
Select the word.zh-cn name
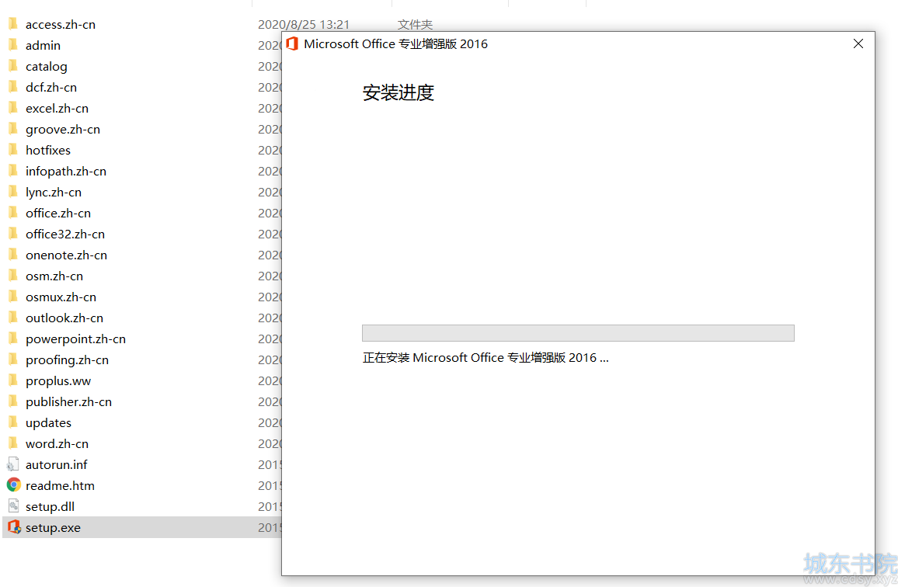57,444
